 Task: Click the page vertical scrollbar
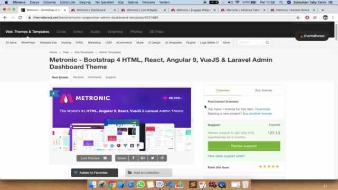336,32
